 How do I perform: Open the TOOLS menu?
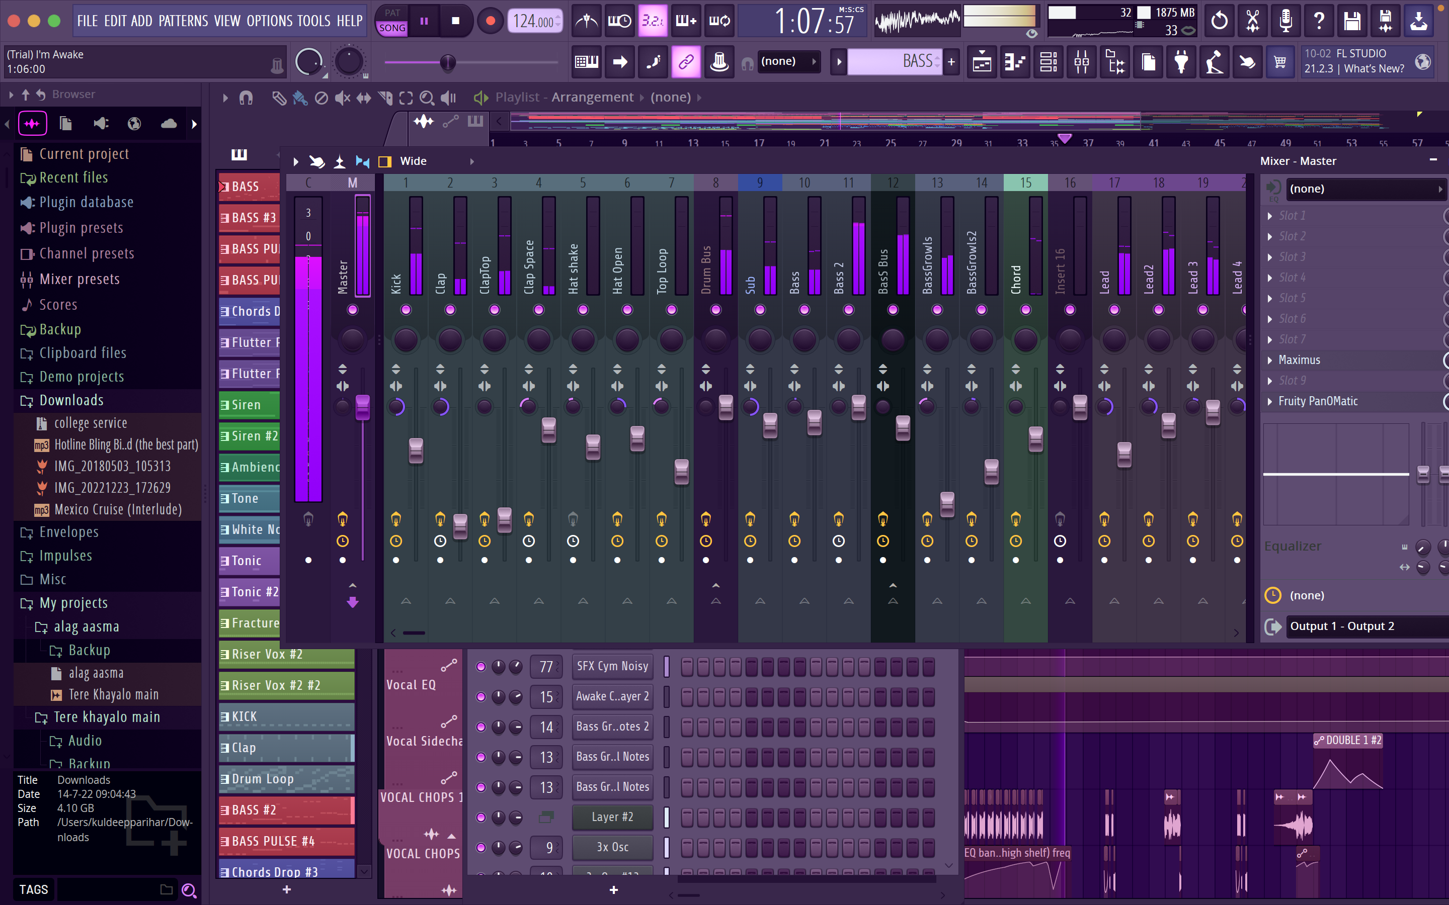coord(314,21)
